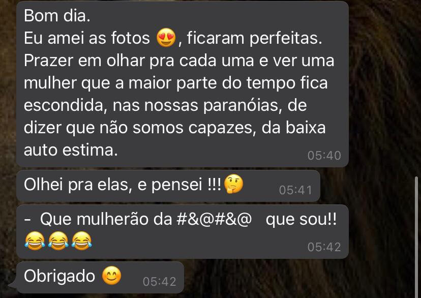
Task: Click the 05:41 timestamp
Action: pos(295,190)
